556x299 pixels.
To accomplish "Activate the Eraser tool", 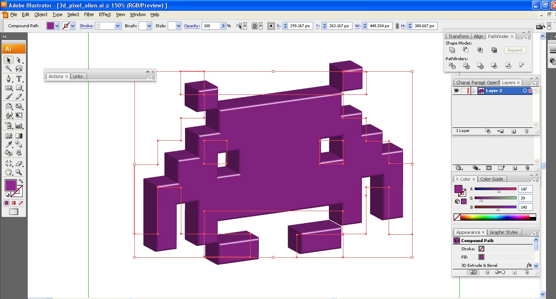I will click(19, 163).
